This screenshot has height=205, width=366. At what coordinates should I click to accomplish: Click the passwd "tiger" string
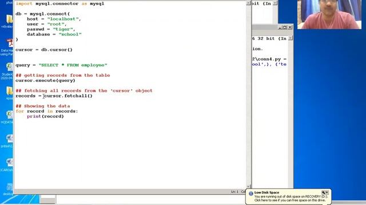[x=63, y=29]
